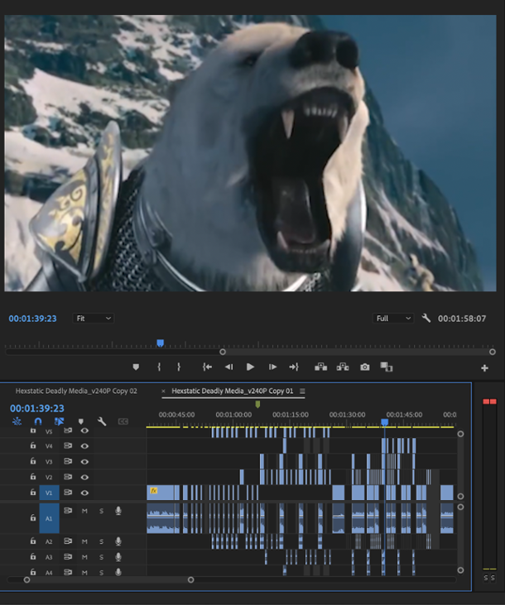Open Program Monitor settings wrench
The width and height of the screenshot is (505, 605).
[x=426, y=319]
